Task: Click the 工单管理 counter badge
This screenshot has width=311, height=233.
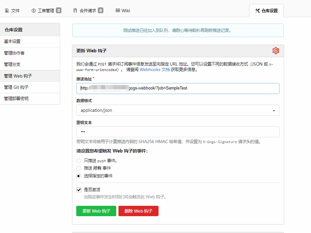Action: pos(58,10)
